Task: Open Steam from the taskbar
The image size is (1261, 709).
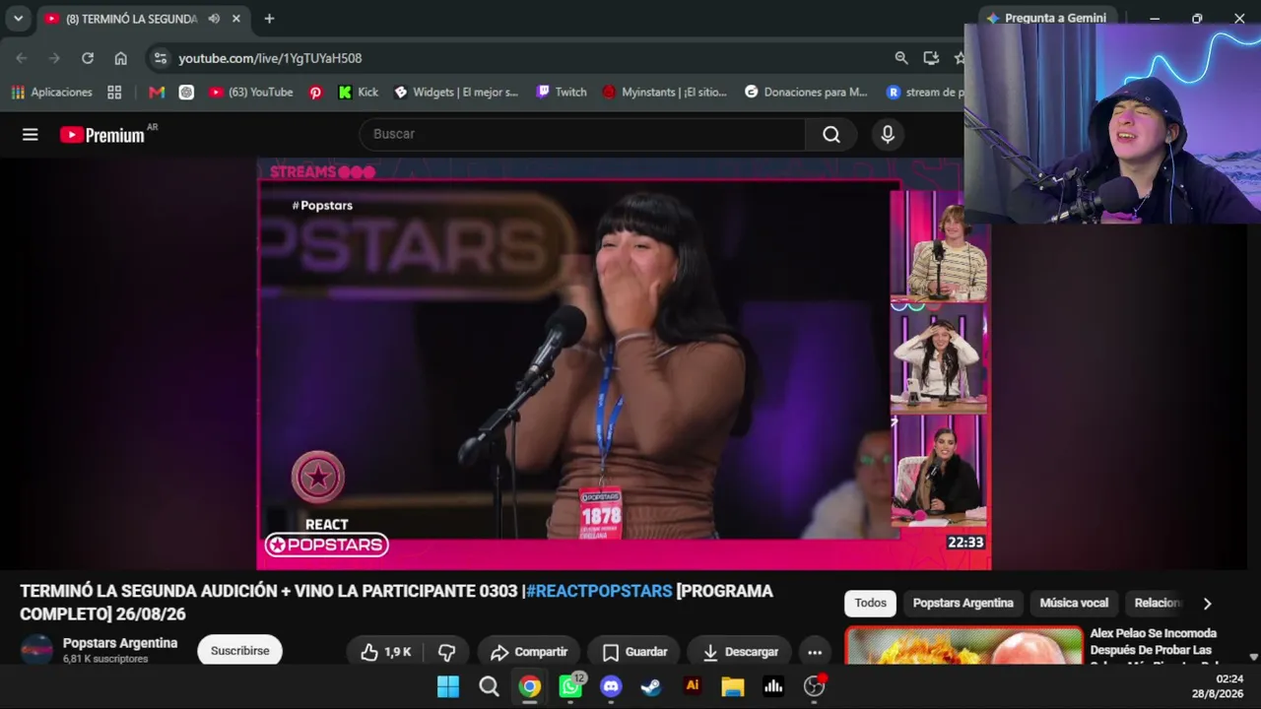Action: click(x=651, y=686)
